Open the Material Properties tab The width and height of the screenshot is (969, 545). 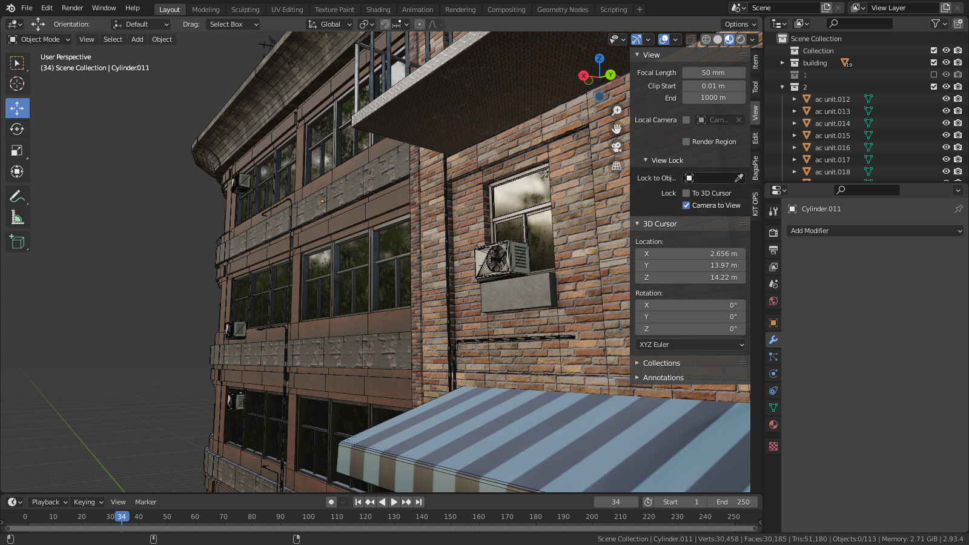773,424
